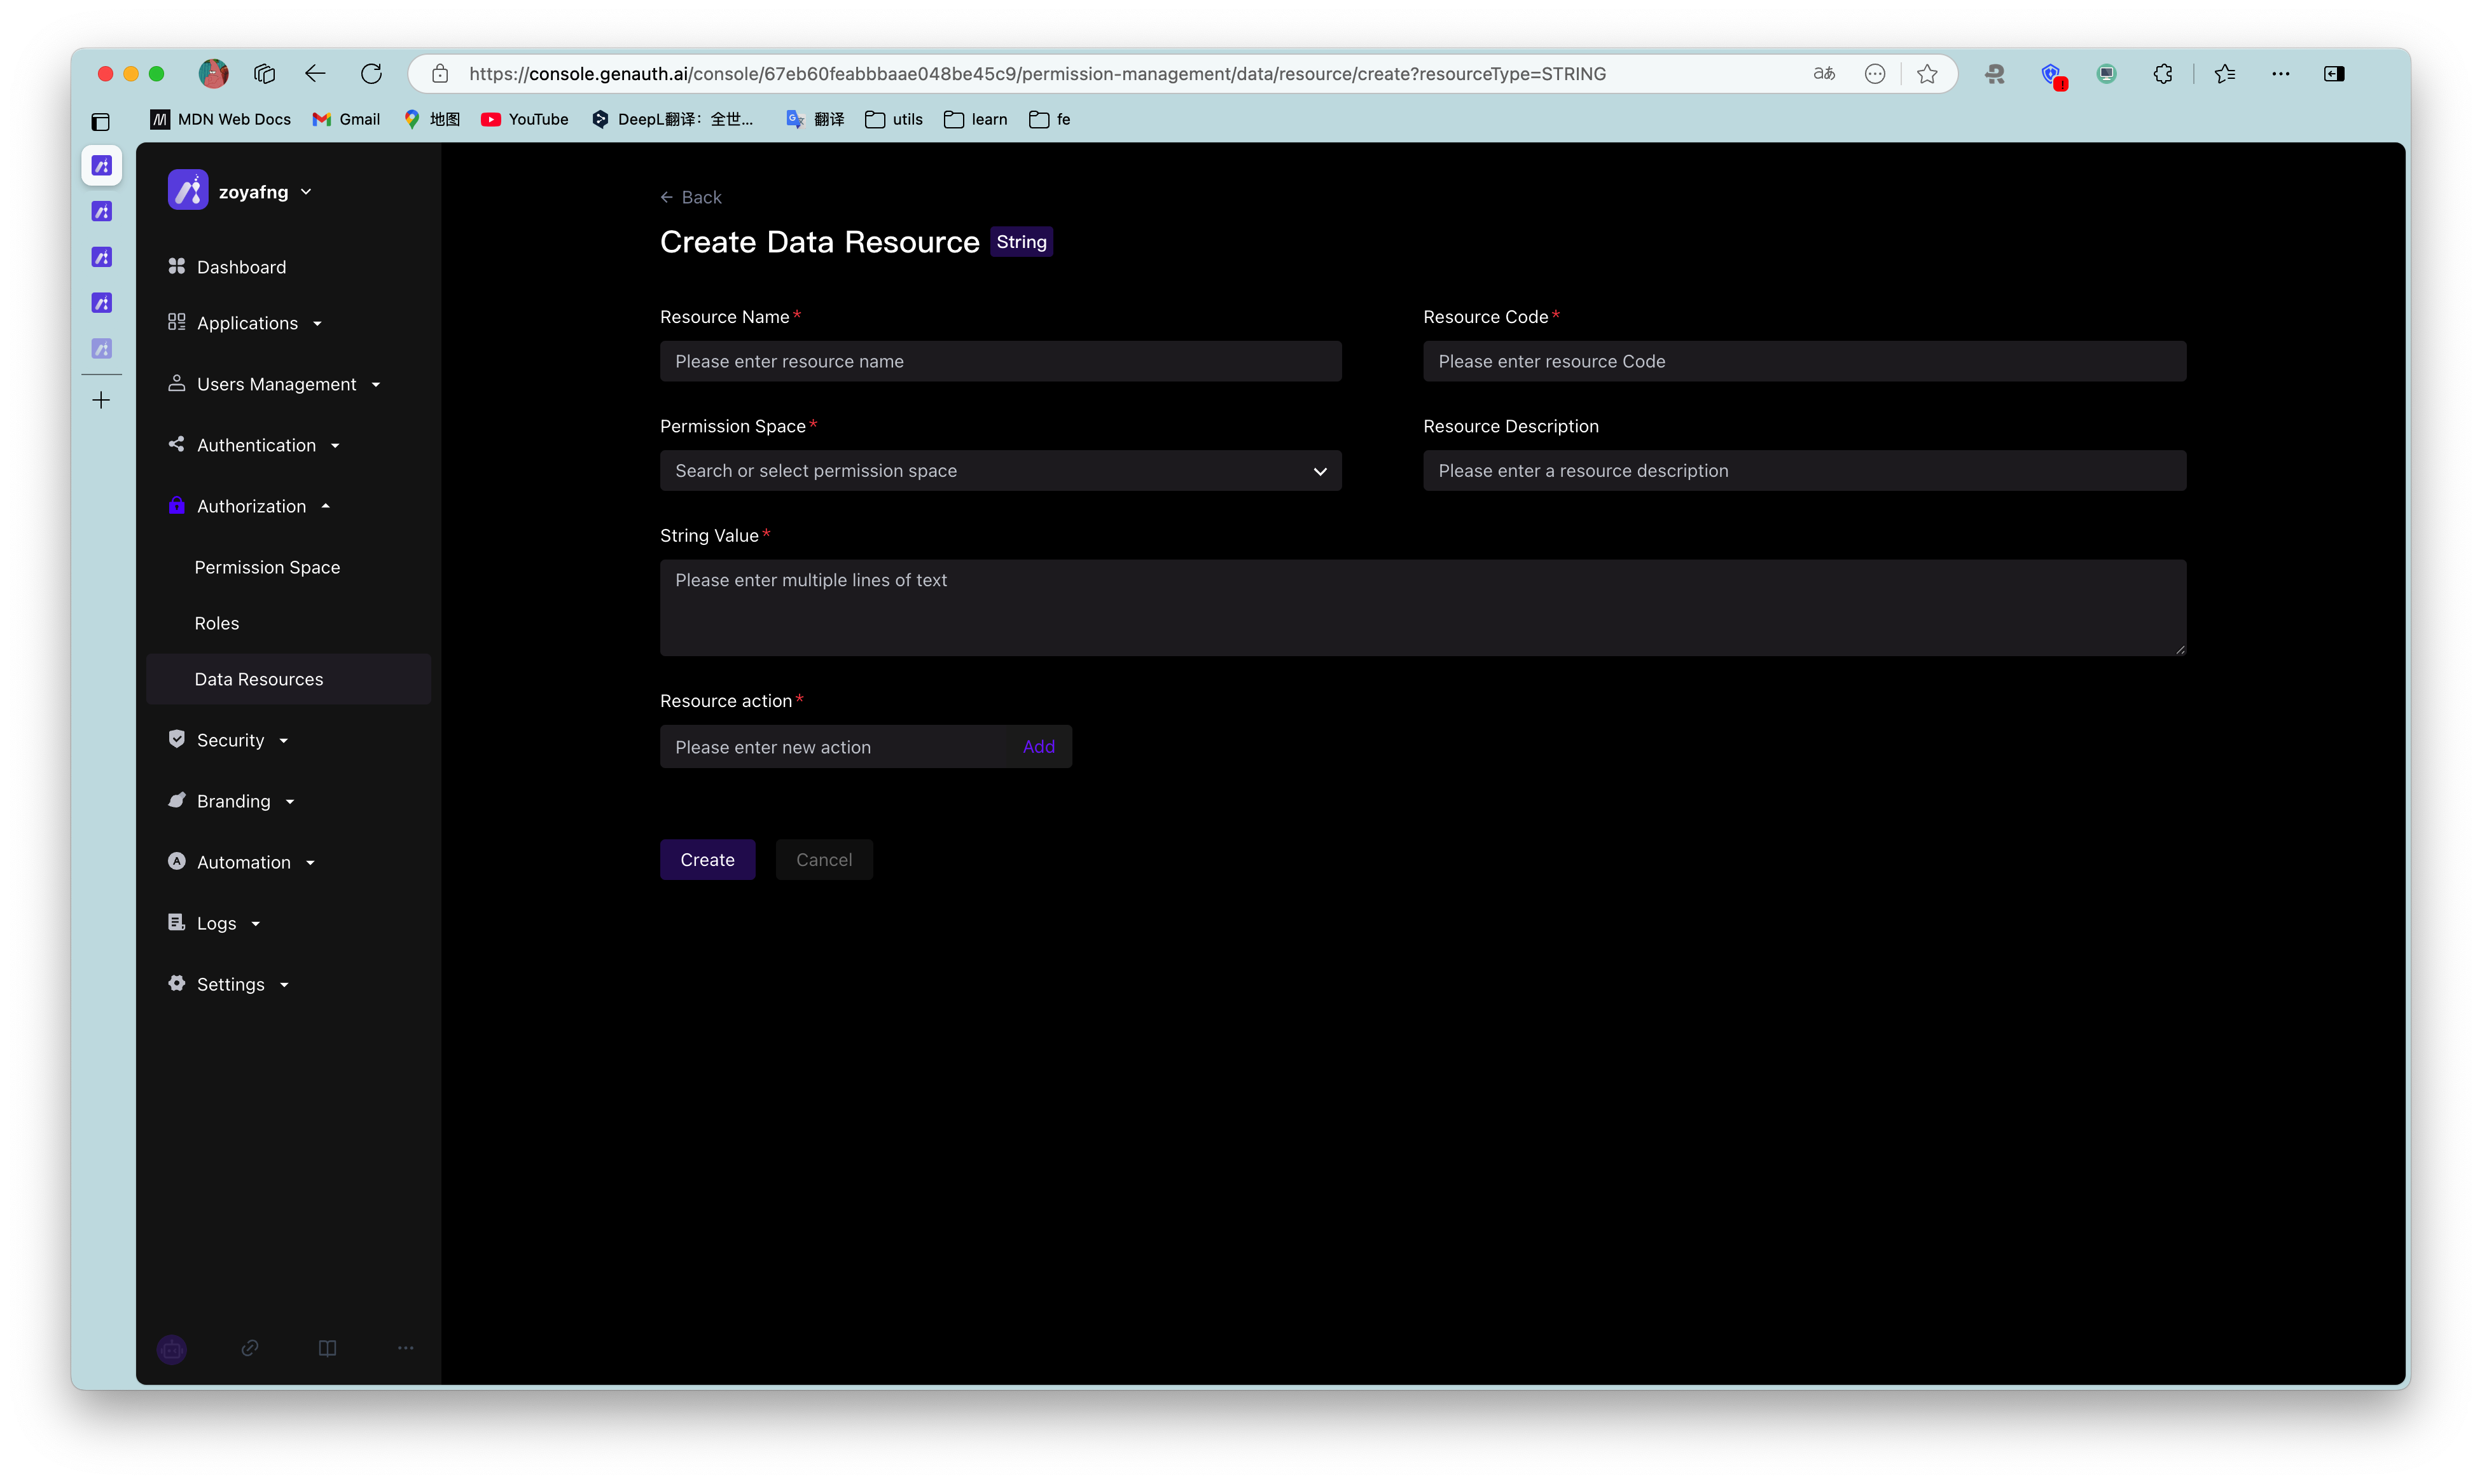
Task: Select the Dashboard icon in the sidebar
Action: tap(177, 266)
